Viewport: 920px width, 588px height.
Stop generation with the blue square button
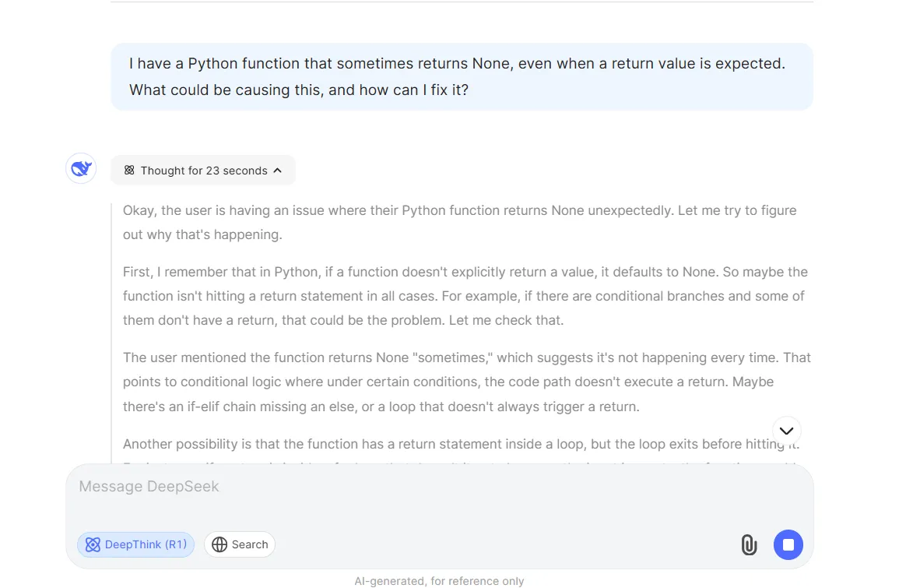[x=788, y=544]
